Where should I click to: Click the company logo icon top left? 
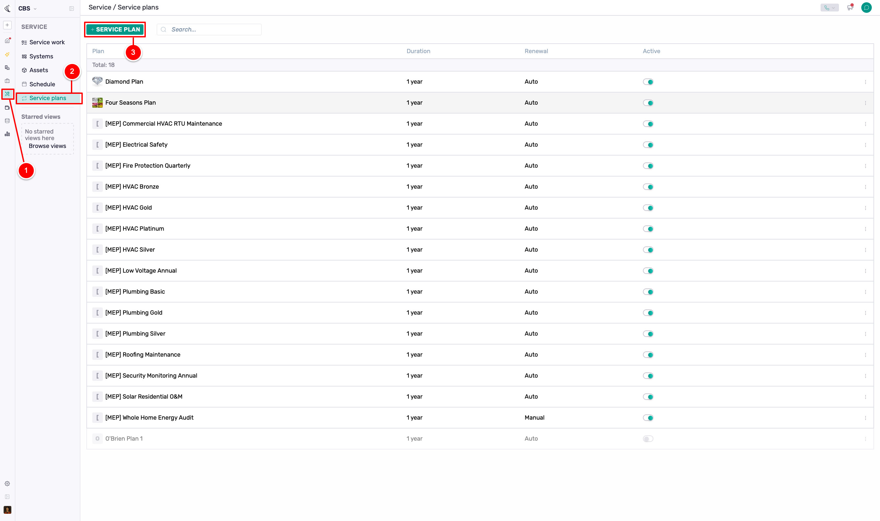tap(7, 9)
